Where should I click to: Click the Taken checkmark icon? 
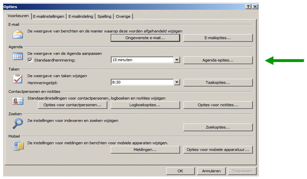point(17,79)
